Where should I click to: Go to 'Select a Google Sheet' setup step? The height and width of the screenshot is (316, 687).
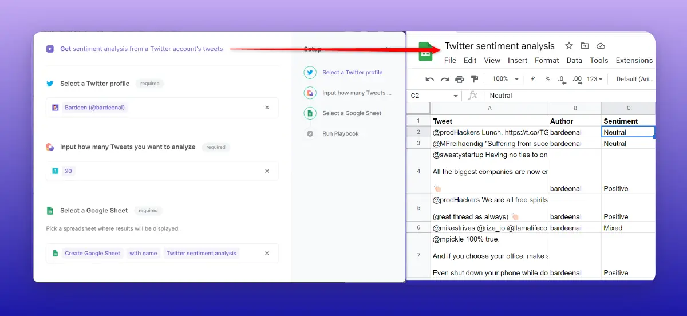352,113
